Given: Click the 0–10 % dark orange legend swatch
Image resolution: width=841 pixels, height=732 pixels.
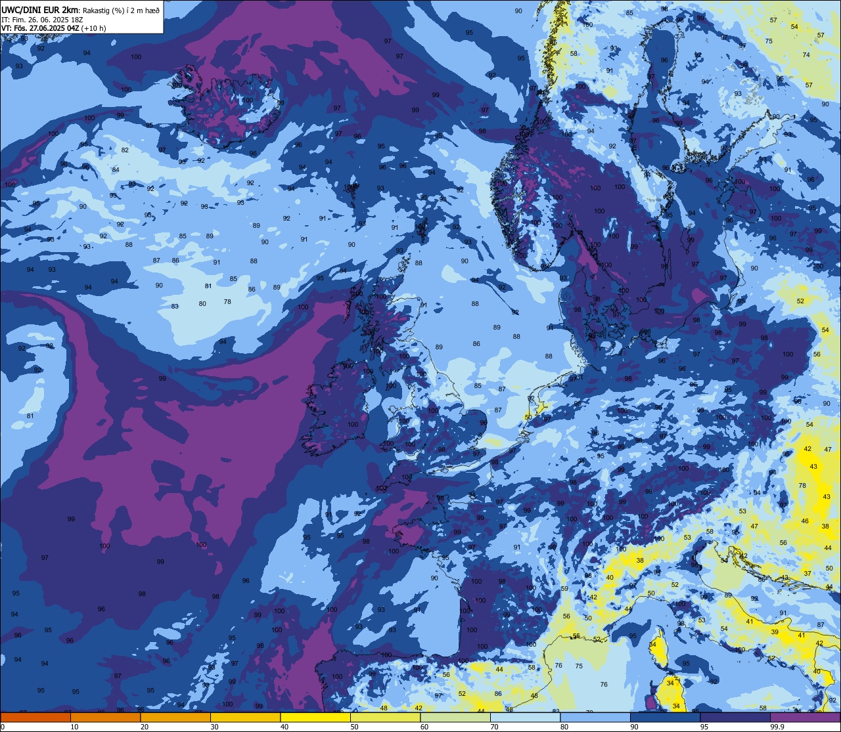Looking at the screenshot, I should click(x=35, y=718).
